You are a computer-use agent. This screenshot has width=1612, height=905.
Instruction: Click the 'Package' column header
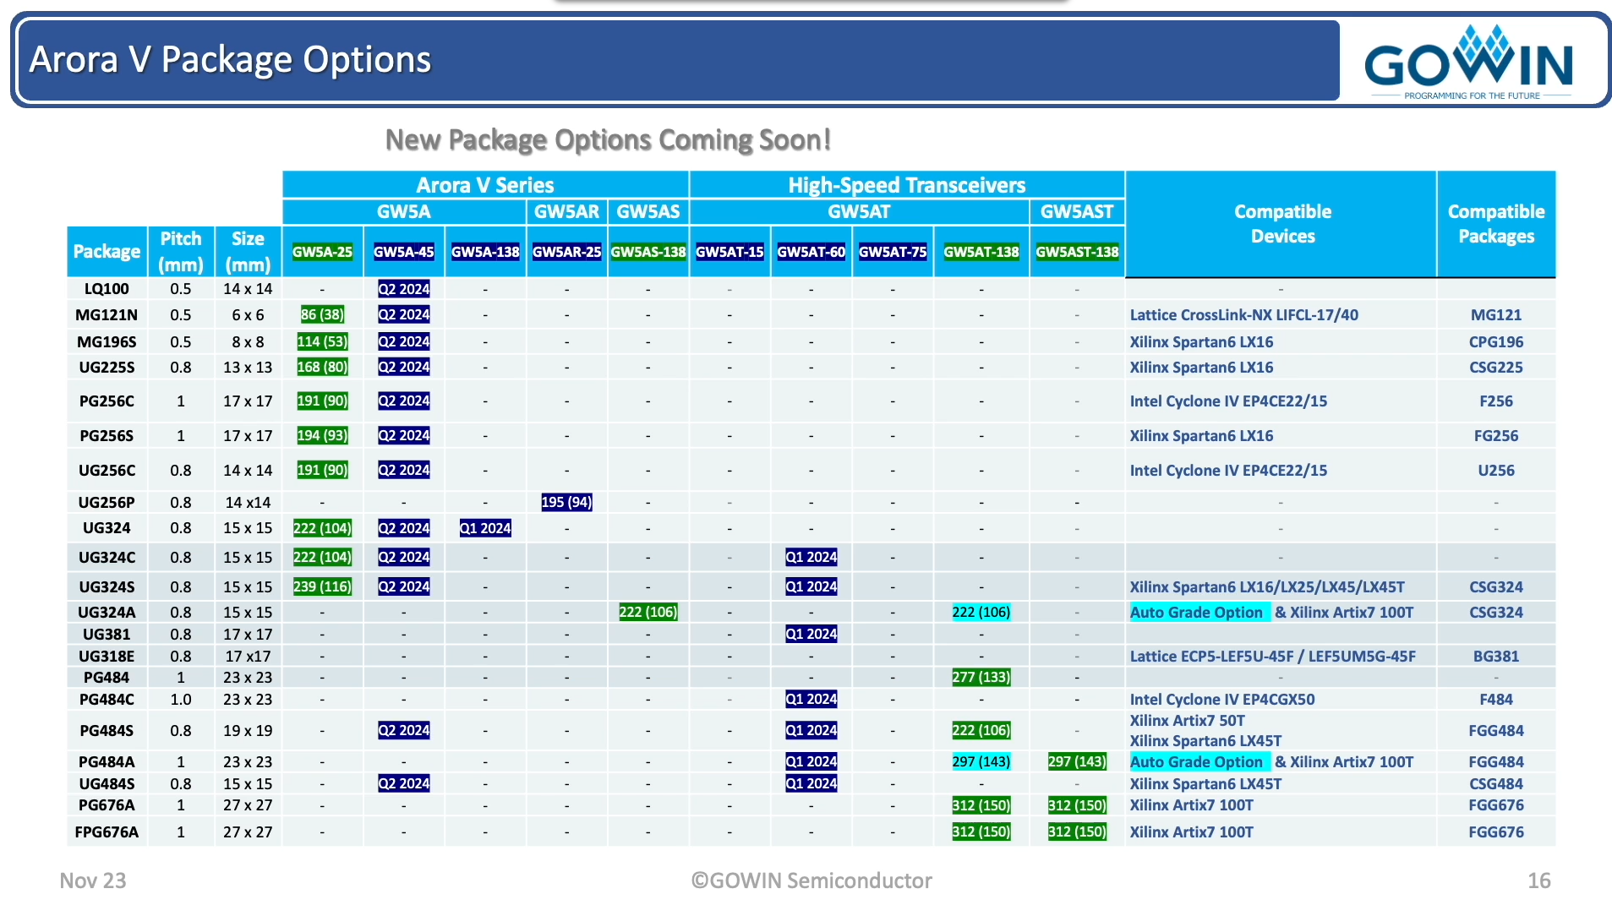coord(107,251)
